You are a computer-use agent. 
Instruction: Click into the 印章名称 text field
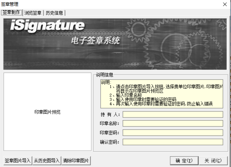[x=173, y=124]
